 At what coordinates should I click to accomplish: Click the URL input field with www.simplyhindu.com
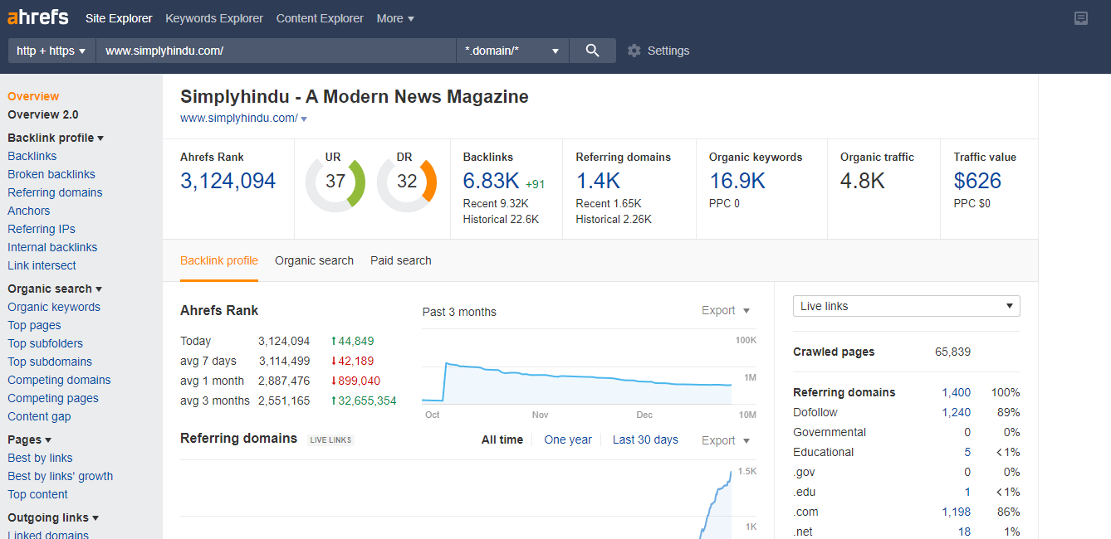[x=276, y=51]
